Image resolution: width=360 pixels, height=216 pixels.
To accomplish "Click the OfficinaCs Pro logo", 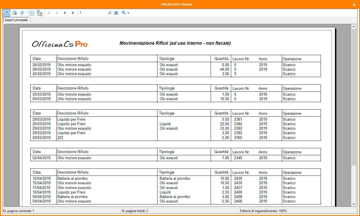I will 60,44.
